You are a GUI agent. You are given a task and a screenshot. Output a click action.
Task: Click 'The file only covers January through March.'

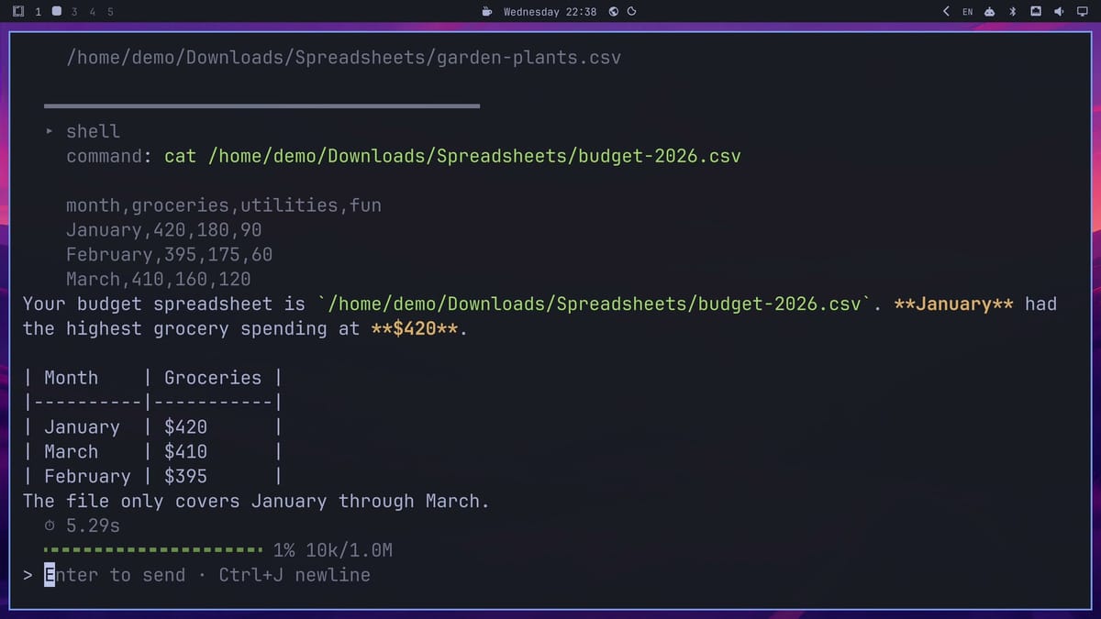point(256,502)
